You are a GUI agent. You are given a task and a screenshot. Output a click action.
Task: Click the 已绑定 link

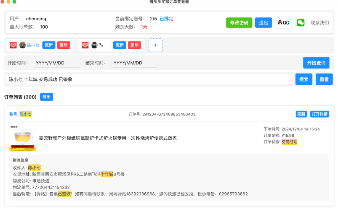click(x=166, y=19)
